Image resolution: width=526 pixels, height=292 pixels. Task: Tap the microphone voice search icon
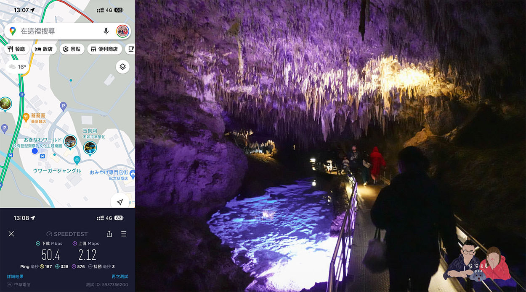(x=106, y=31)
